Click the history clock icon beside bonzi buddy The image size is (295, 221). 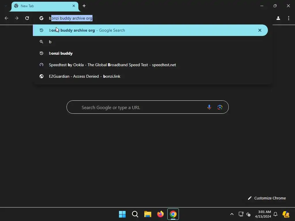pos(41,53)
